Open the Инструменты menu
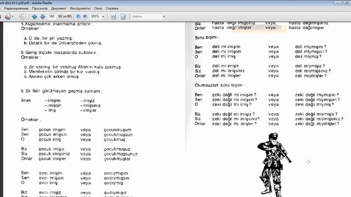Screen dimensions: 351x197 80,8
